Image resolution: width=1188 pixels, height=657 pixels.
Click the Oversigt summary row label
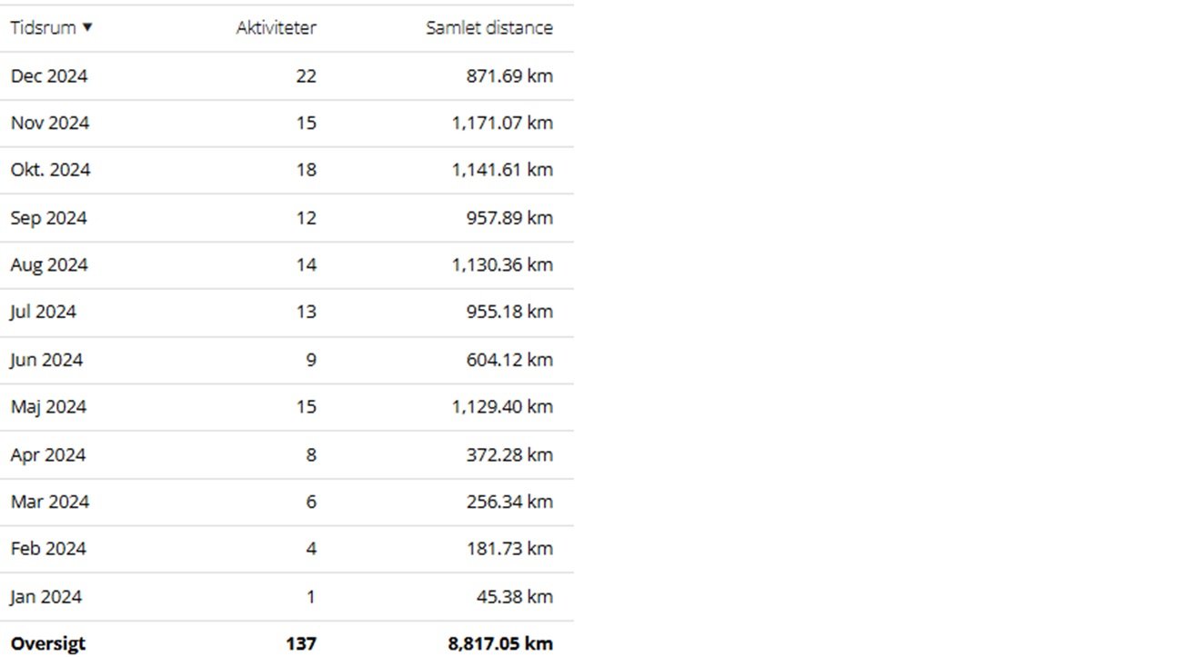(x=48, y=643)
